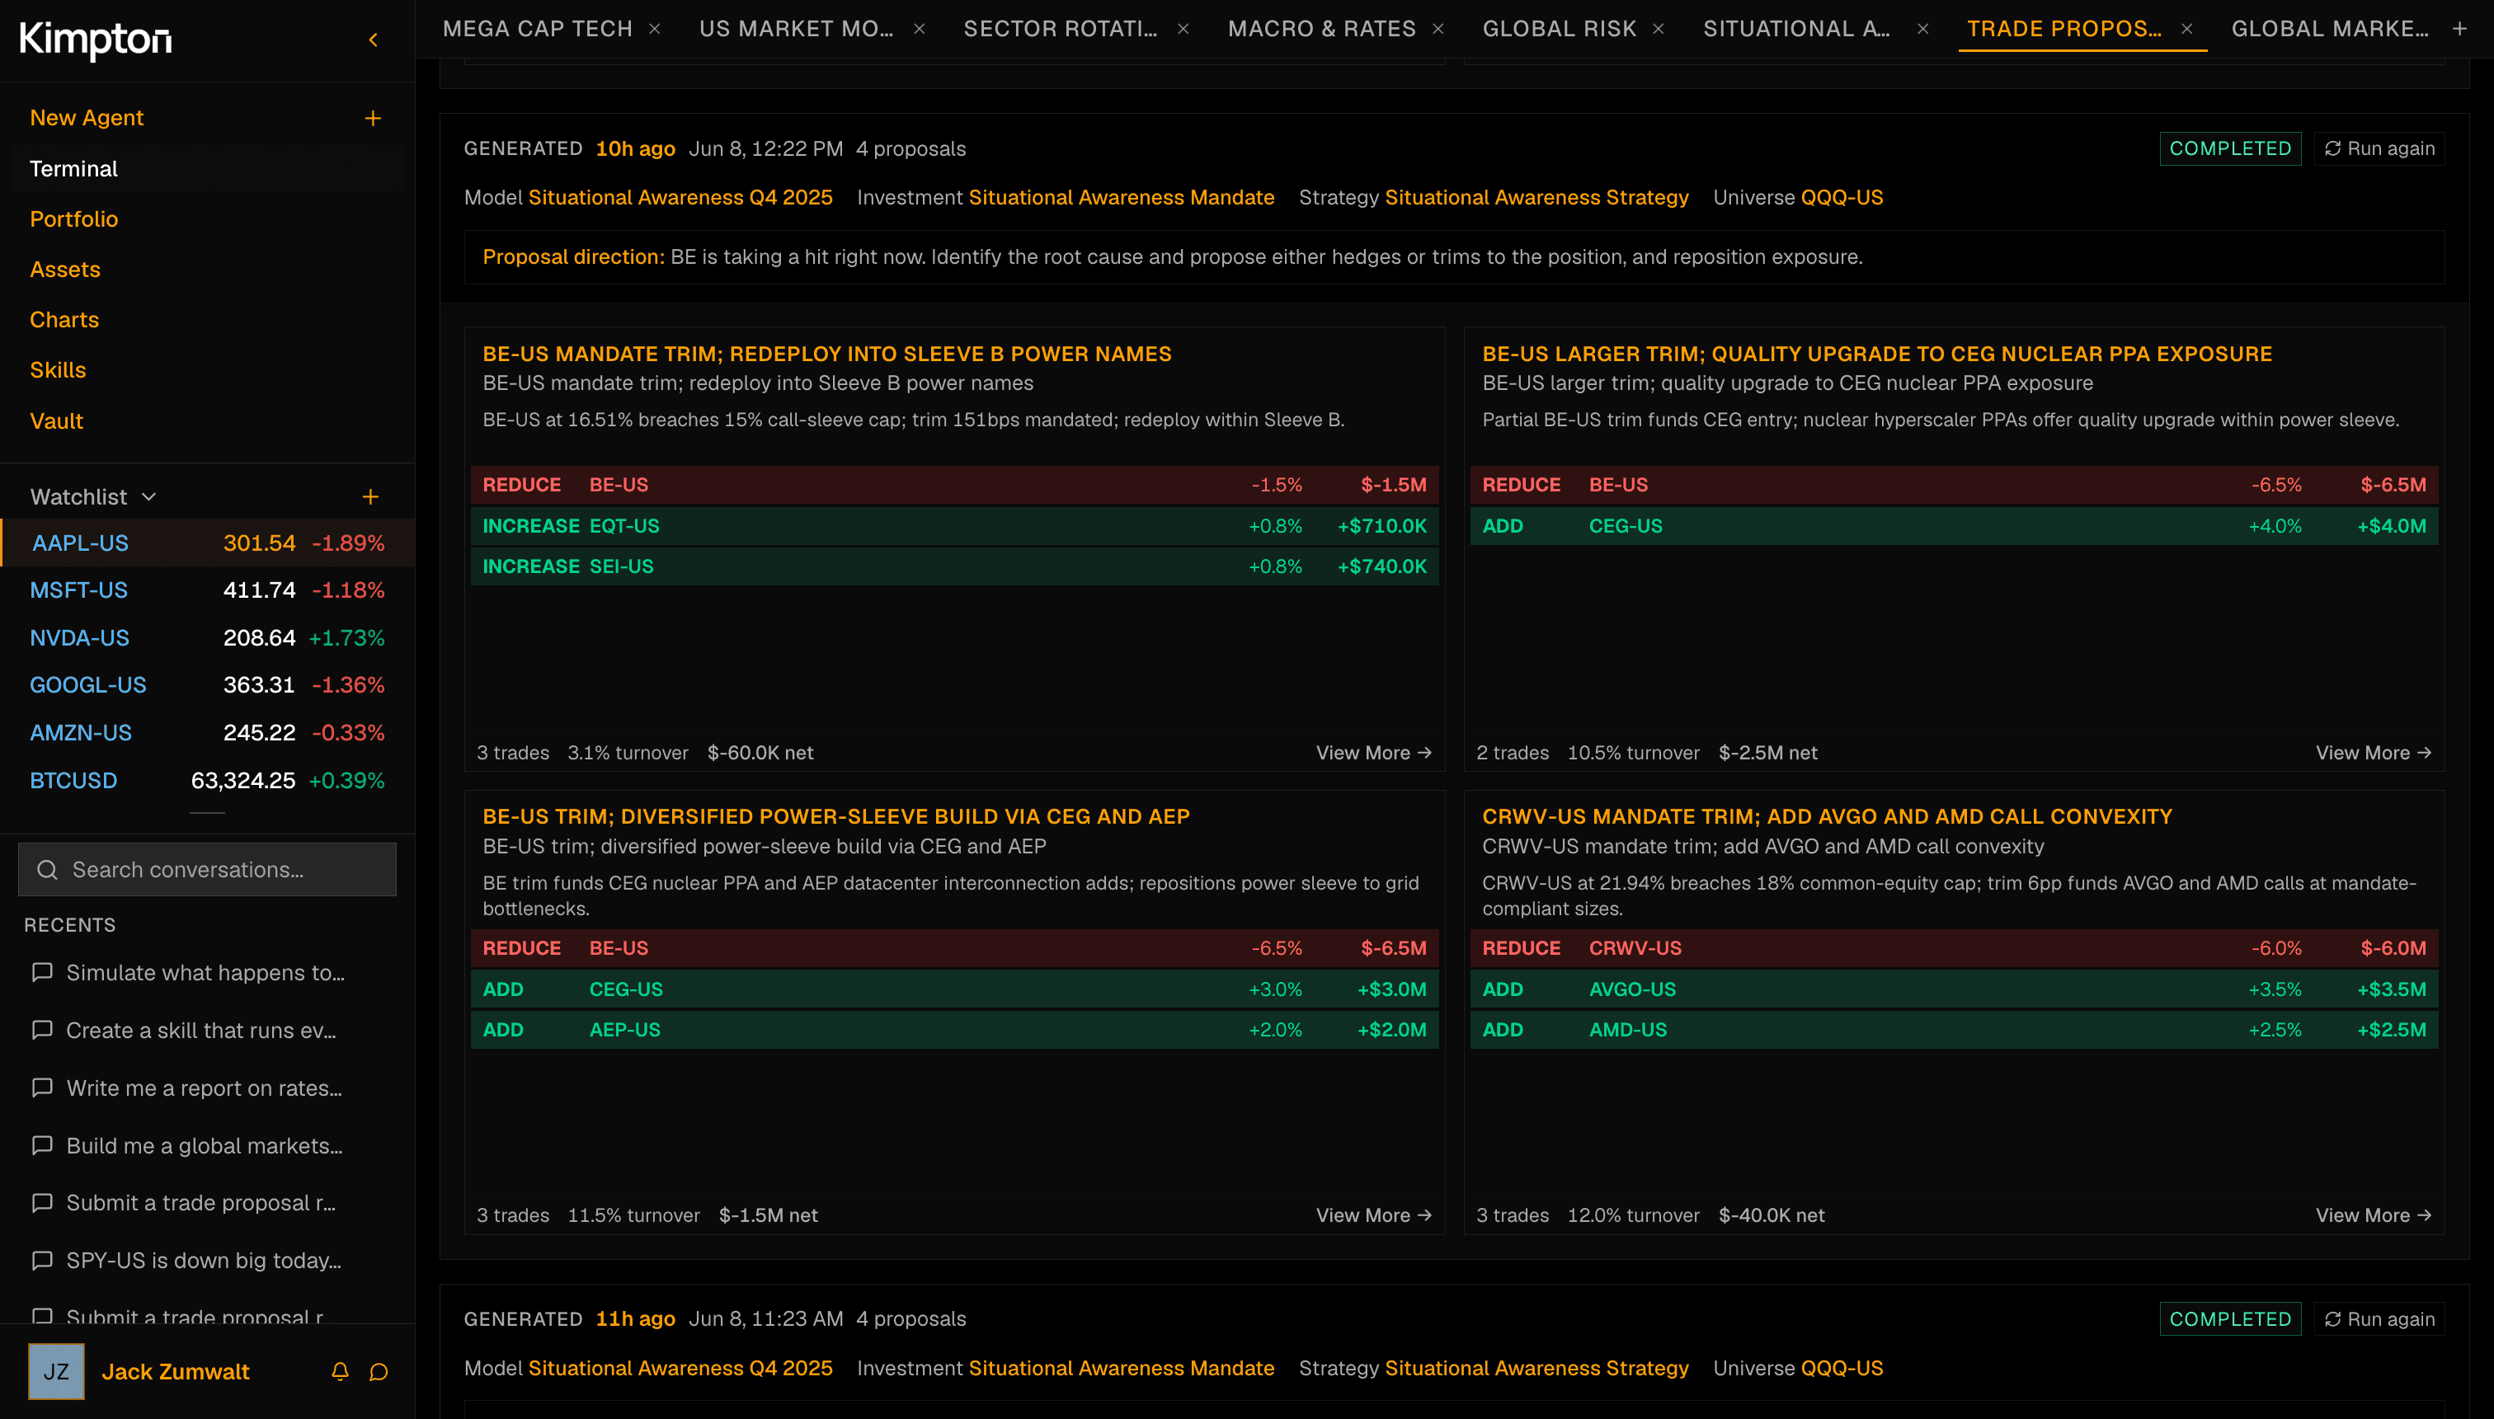Close the MEGA CAP TECH tab

click(655, 29)
